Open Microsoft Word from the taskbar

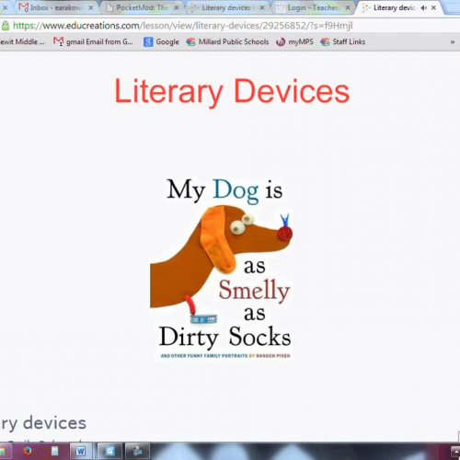(81, 451)
